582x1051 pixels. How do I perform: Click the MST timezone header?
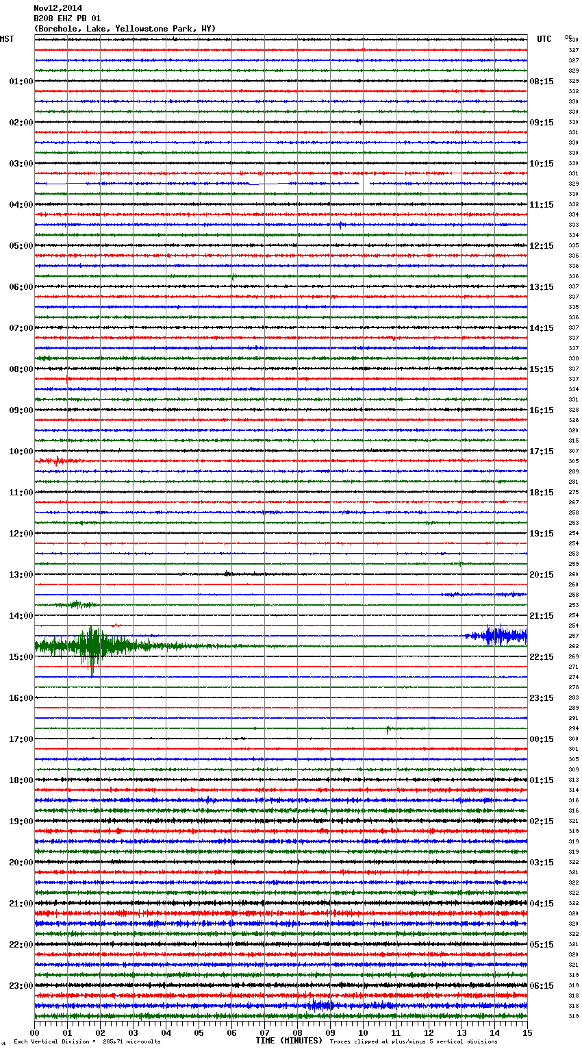click(x=7, y=39)
